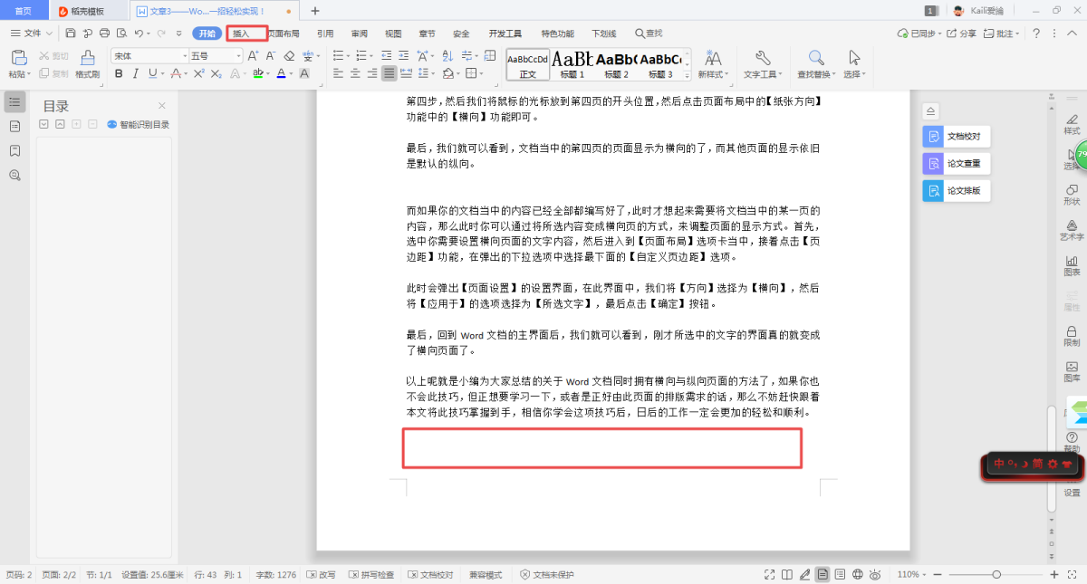Click the Save icon in quick toolbar
This screenshot has height=584, width=1087.
pyautogui.click(x=71, y=34)
